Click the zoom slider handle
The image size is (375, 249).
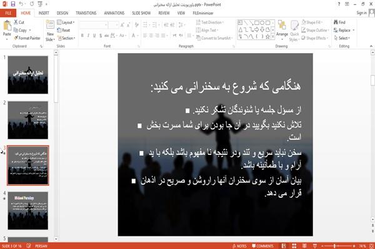pos(334,246)
